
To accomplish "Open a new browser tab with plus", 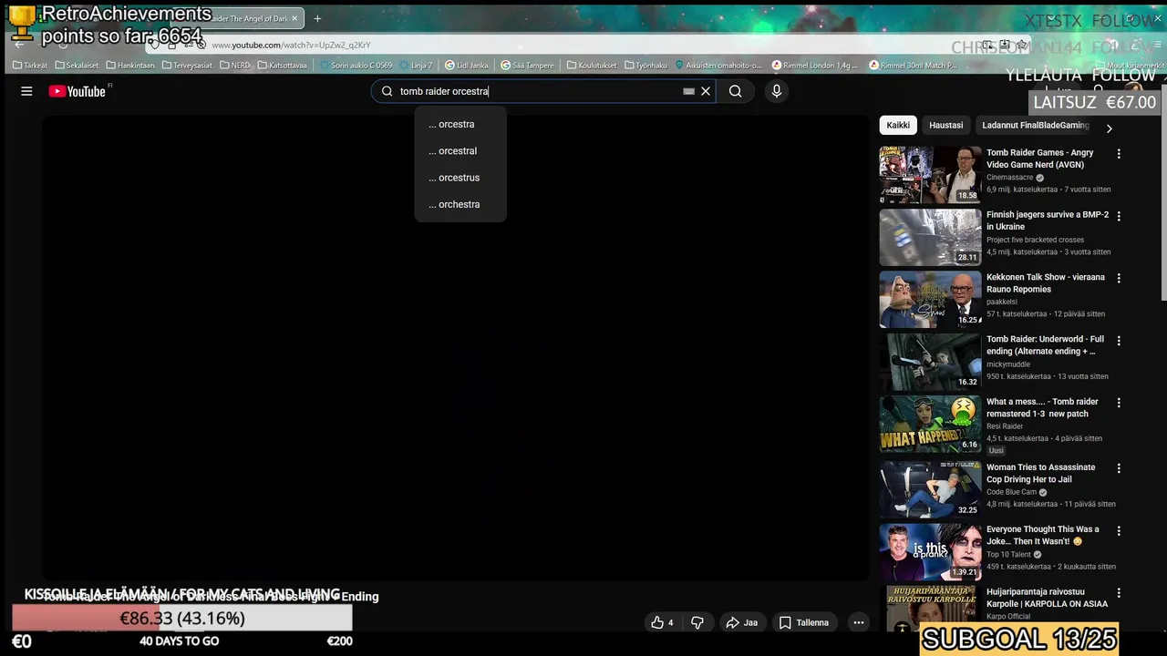I will pos(317,18).
